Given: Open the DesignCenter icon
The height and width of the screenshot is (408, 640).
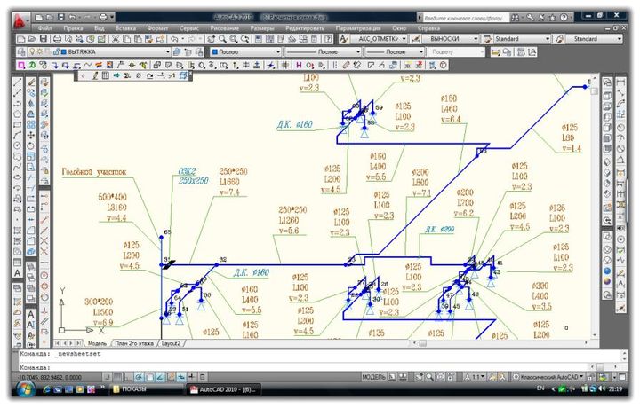Looking at the screenshot, I should pos(269,39).
